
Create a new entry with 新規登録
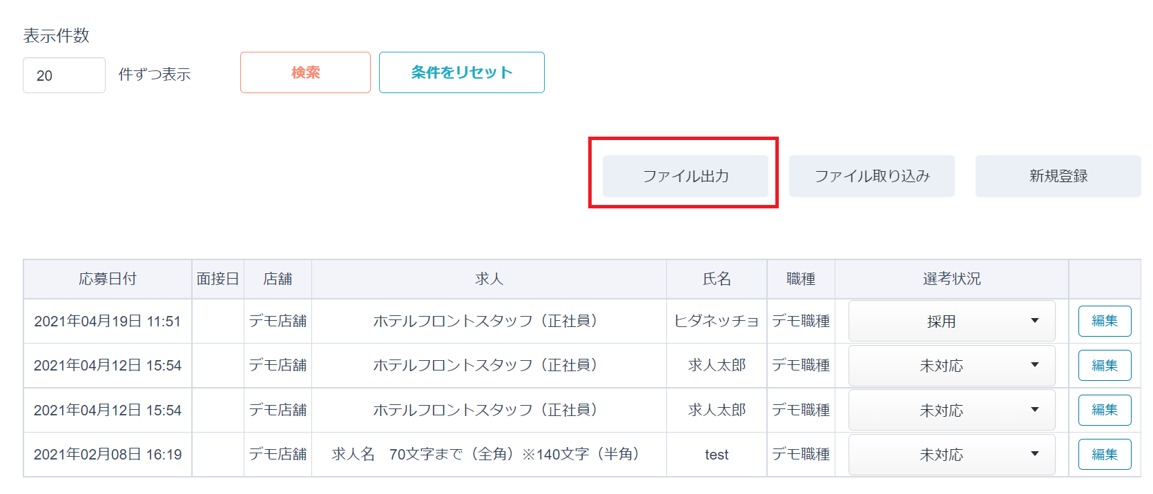click(x=1058, y=176)
